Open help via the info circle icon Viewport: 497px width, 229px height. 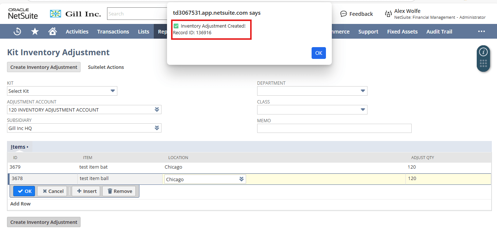coord(483,52)
